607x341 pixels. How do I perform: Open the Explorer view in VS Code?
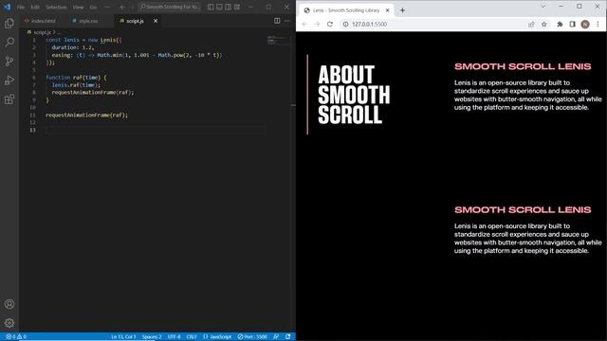(x=9, y=23)
